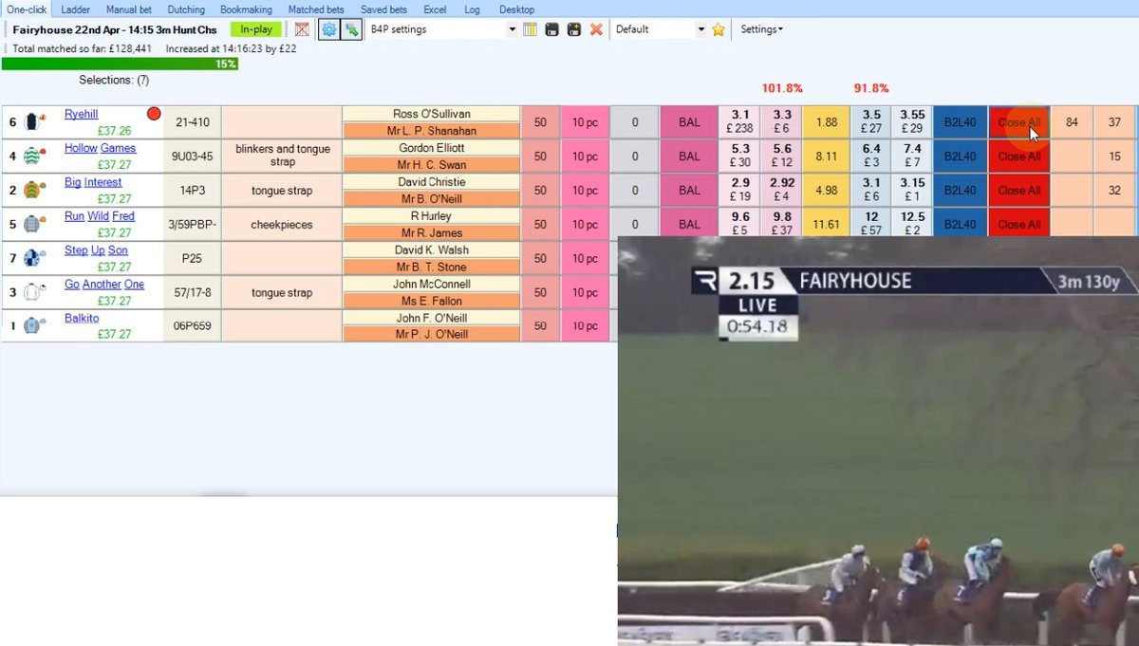1139x646 pixels.
Task: Click form text 9U03-45
Action: (x=192, y=157)
